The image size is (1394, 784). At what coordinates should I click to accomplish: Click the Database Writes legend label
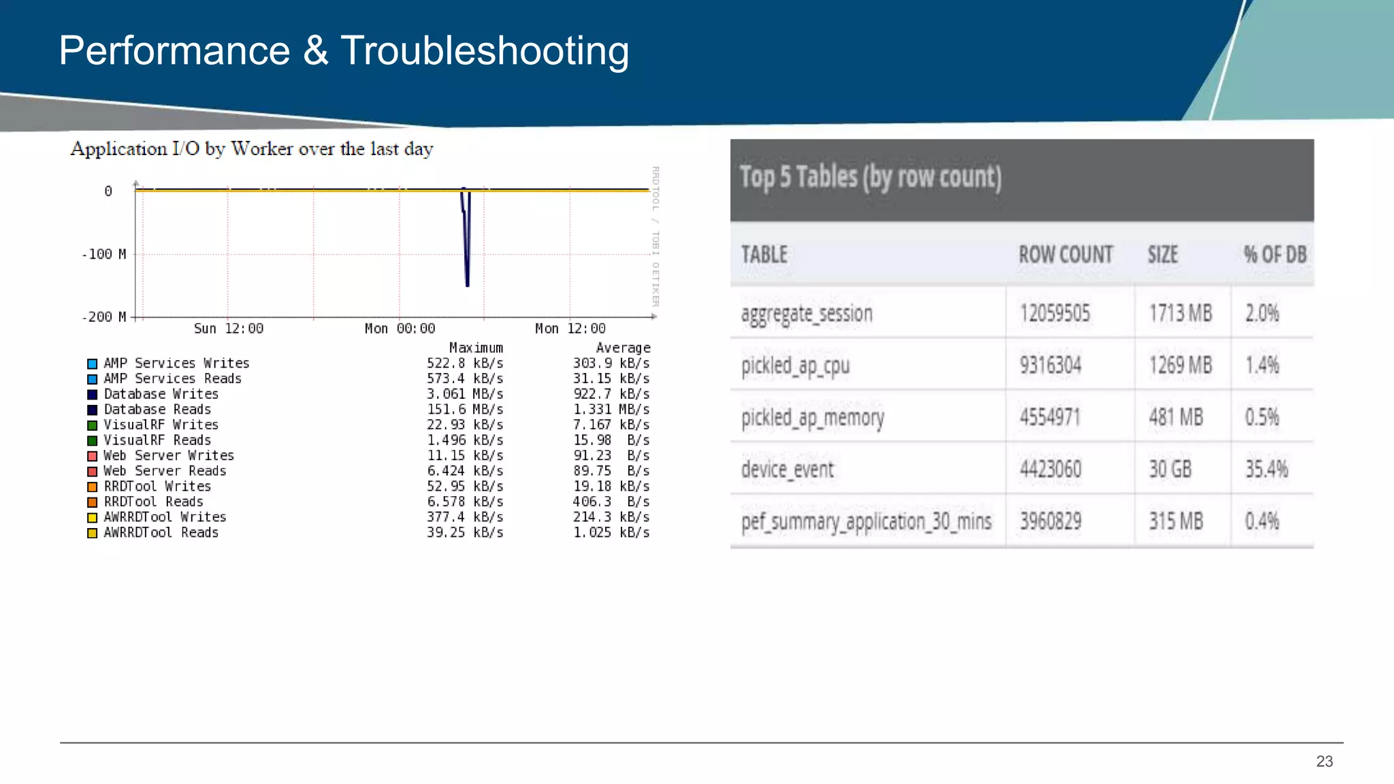[x=161, y=394]
